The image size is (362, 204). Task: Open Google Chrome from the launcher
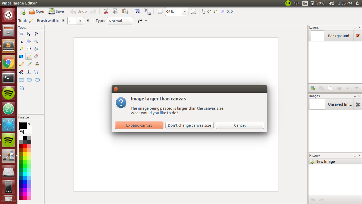[8, 62]
